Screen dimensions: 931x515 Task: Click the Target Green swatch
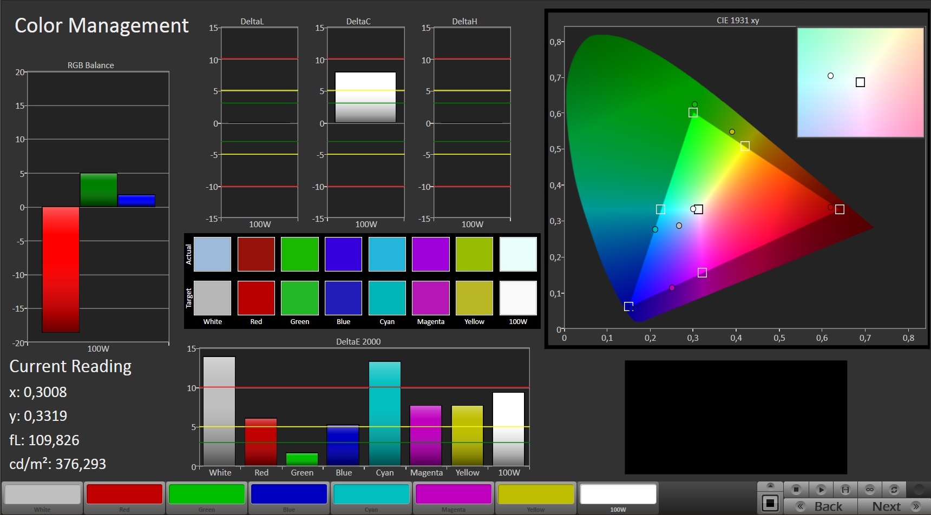click(300, 298)
